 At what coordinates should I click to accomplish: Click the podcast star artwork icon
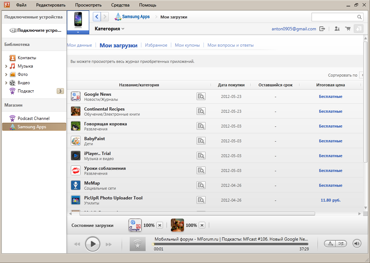tap(138, 244)
